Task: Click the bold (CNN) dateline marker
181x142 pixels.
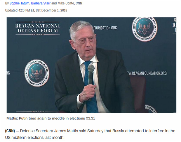Action: (10, 131)
